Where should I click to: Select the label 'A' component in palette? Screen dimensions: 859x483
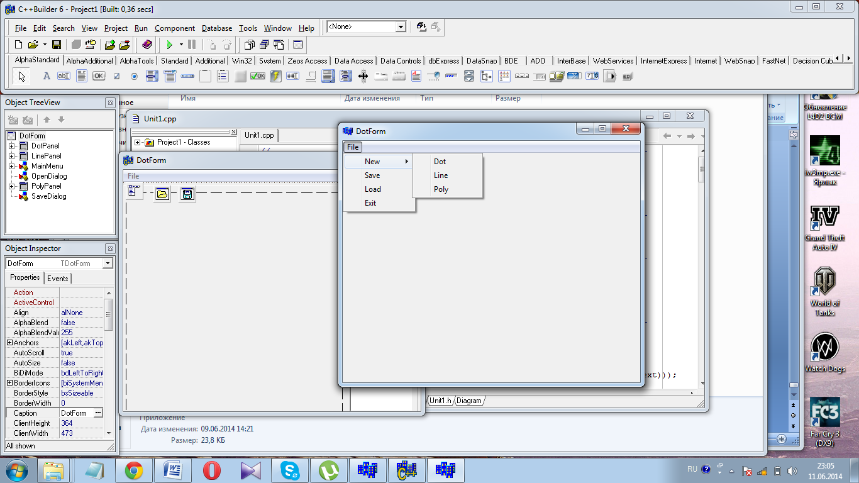tap(46, 76)
